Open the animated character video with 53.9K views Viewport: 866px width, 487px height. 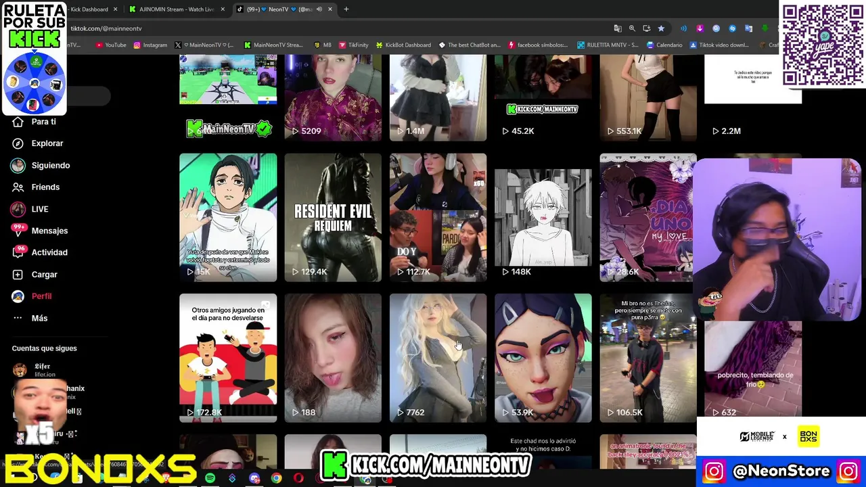[x=543, y=358]
